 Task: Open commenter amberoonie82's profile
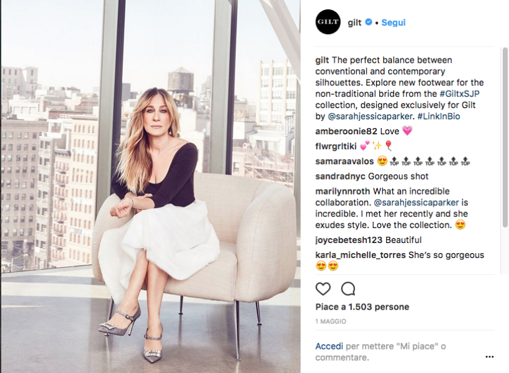(x=346, y=131)
